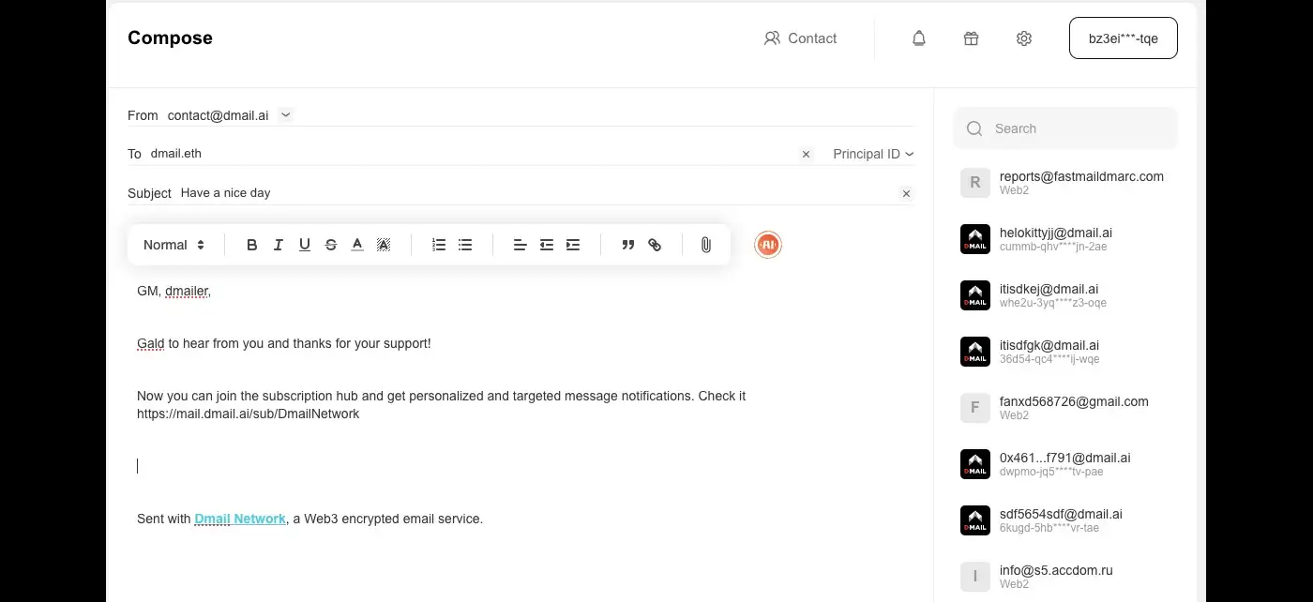Toggle underline text formatting
Screen dimensions: 1313x602
pyautogui.click(x=304, y=245)
